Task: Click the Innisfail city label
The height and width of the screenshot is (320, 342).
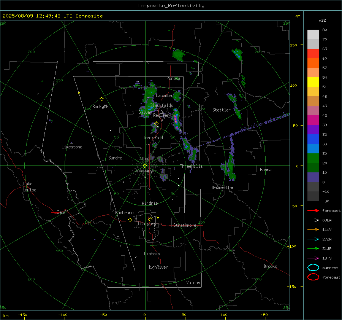Action: pyautogui.click(x=153, y=138)
